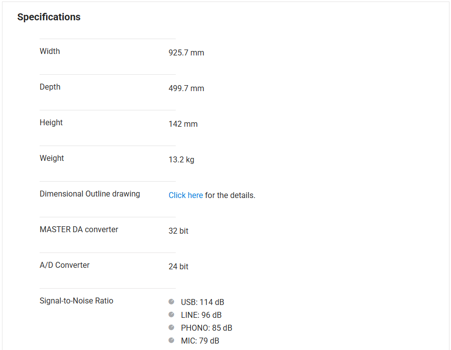This screenshot has height=350, width=451.
Task: Click the 499.7 mm depth value
Action: coord(186,88)
